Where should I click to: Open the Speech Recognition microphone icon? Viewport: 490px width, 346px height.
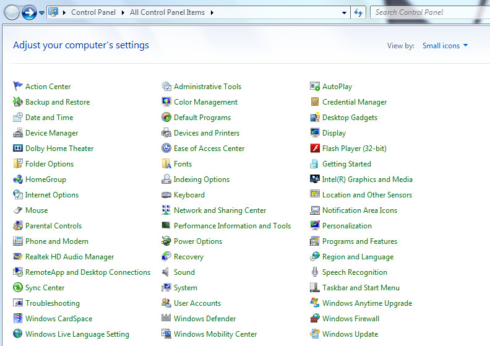click(315, 272)
